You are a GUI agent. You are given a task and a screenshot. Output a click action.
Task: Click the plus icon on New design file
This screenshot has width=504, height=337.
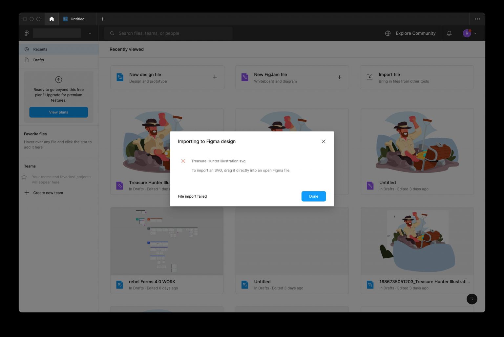pos(215,77)
